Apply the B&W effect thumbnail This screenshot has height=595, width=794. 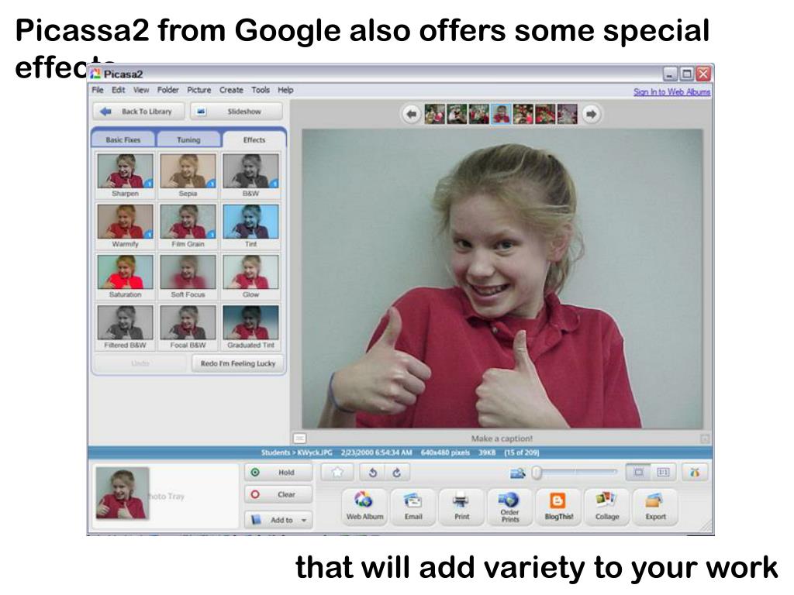[250, 171]
